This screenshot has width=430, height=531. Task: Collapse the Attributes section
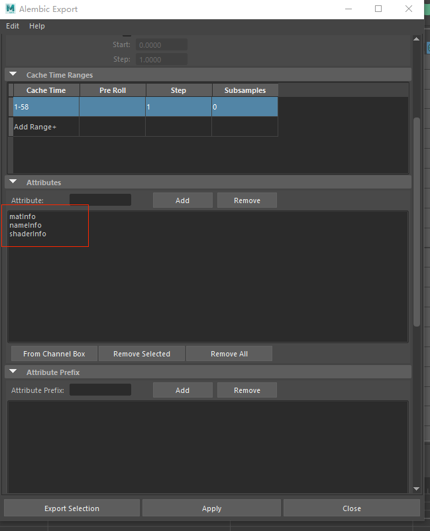point(13,182)
